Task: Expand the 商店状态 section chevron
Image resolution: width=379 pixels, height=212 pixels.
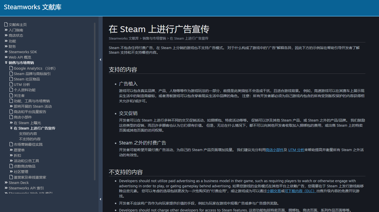Action: tap(6, 35)
